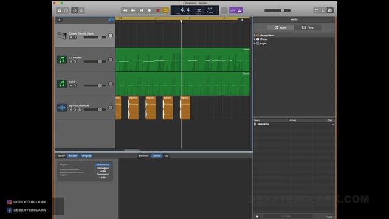
Task: Open the LCD display mode dropdown arrow
Action: point(218,10)
